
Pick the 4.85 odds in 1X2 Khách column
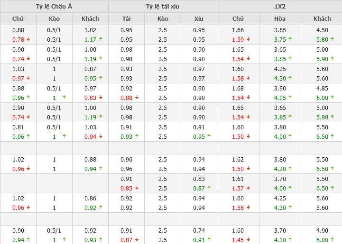click(x=322, y=88)
